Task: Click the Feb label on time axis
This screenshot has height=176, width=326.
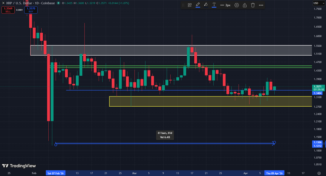Action: click(x=34, y=173)
